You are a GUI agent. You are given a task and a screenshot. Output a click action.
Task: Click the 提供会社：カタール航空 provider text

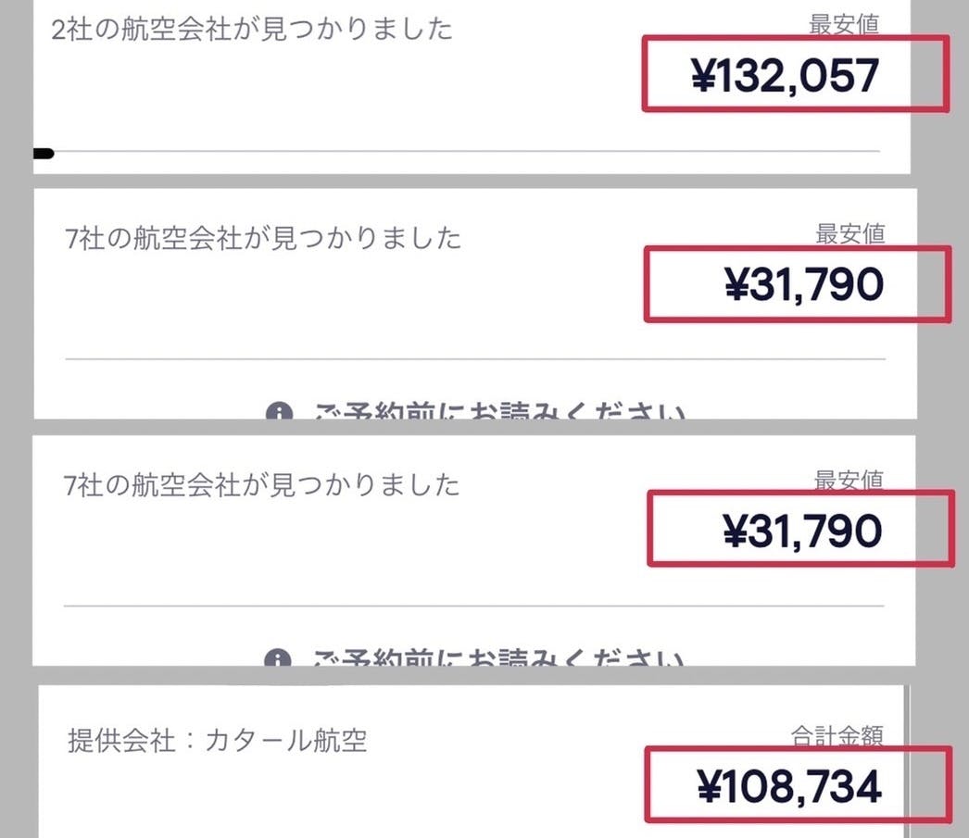[x=218, y=741]
